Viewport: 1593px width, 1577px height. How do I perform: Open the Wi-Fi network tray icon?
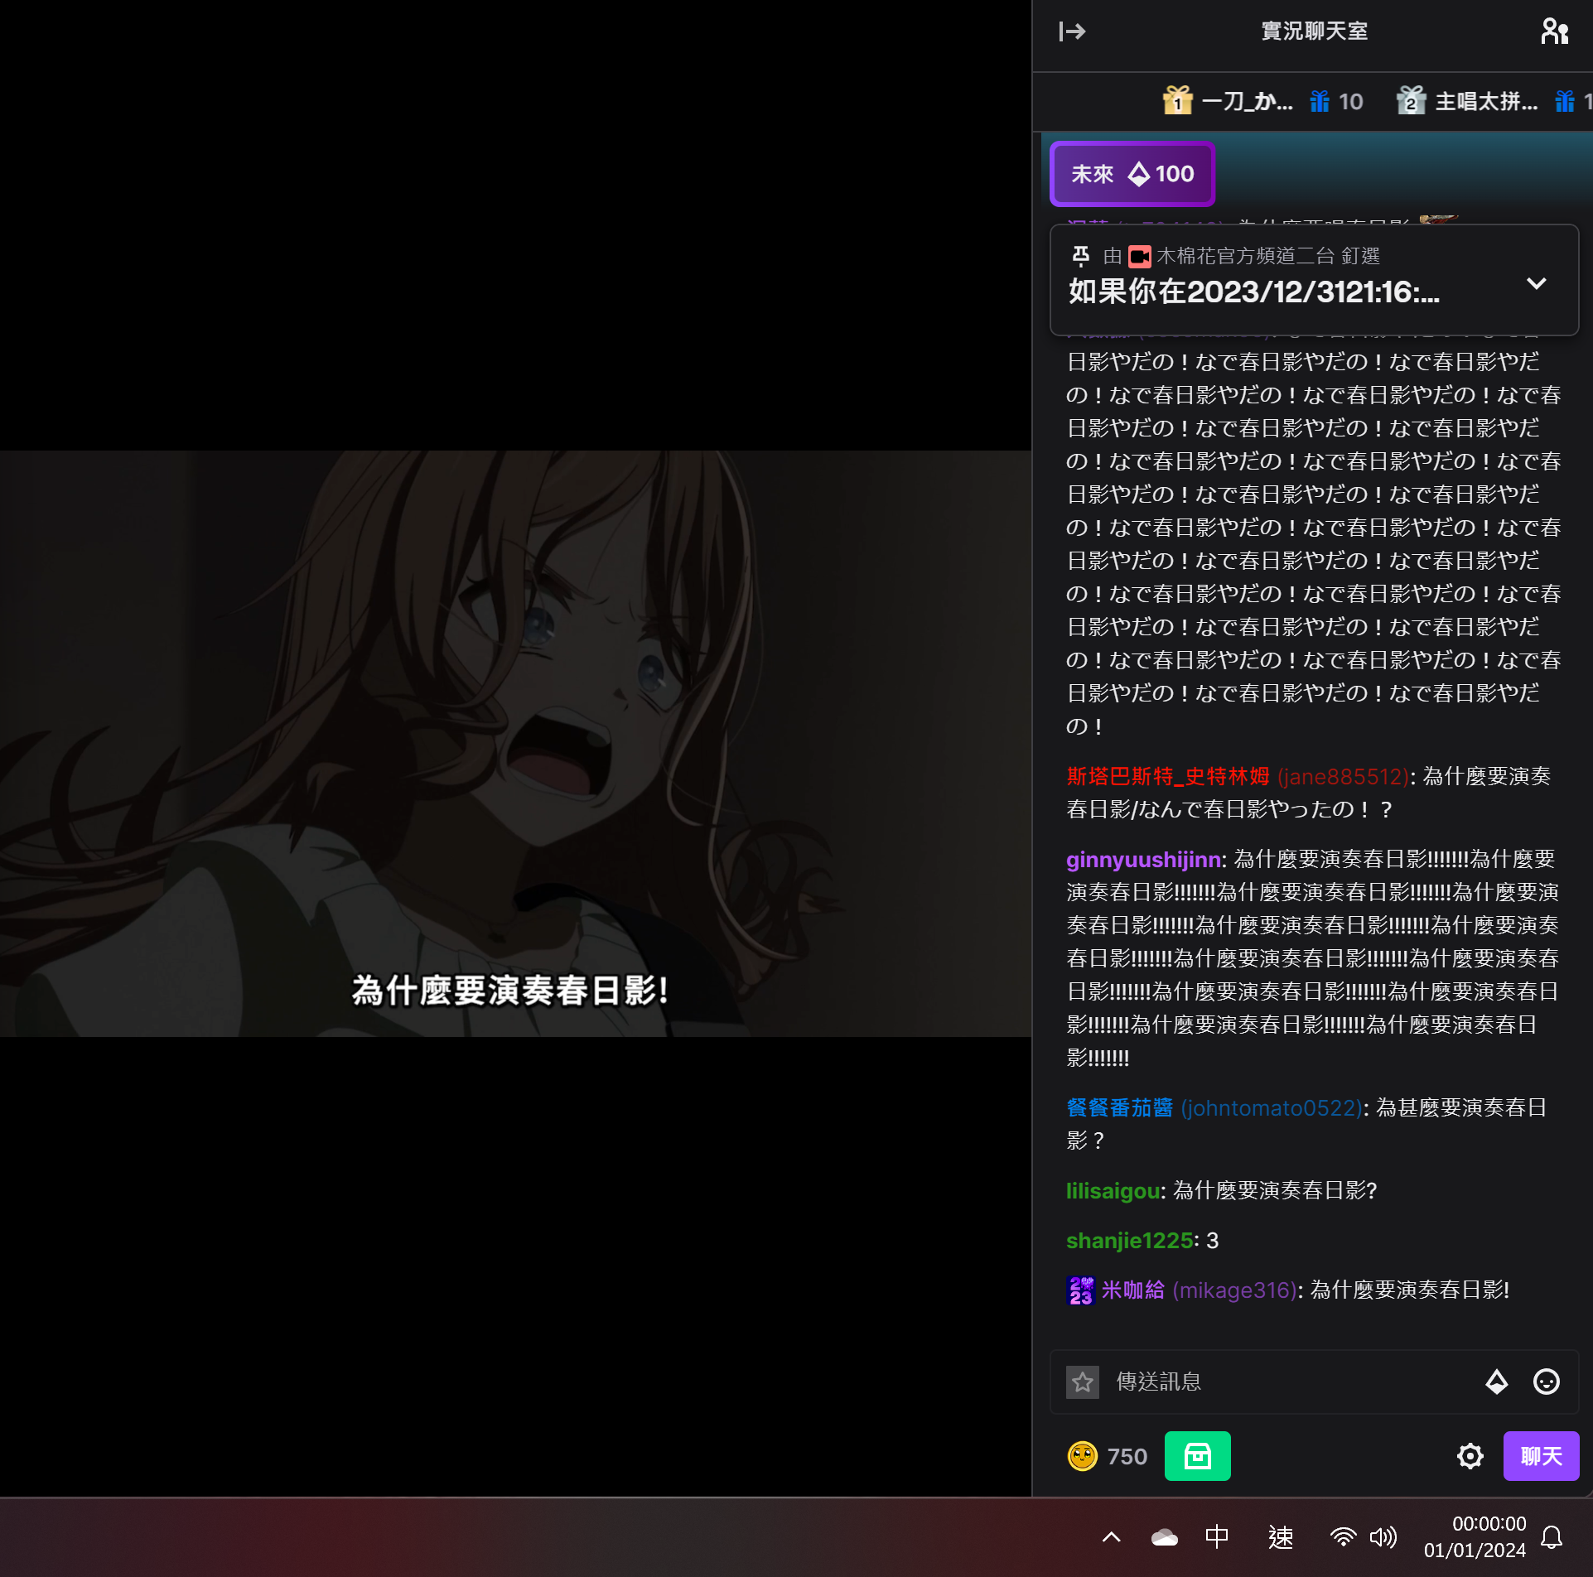click(1342, 1537)
